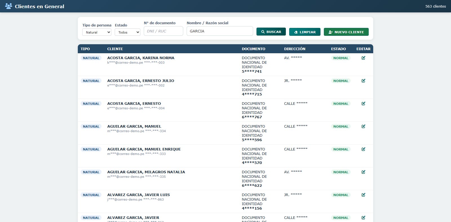Click document number 6****622

coord(252,185)
